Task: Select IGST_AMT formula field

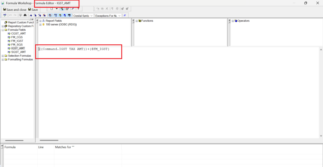Action: [x=18, y=48]
